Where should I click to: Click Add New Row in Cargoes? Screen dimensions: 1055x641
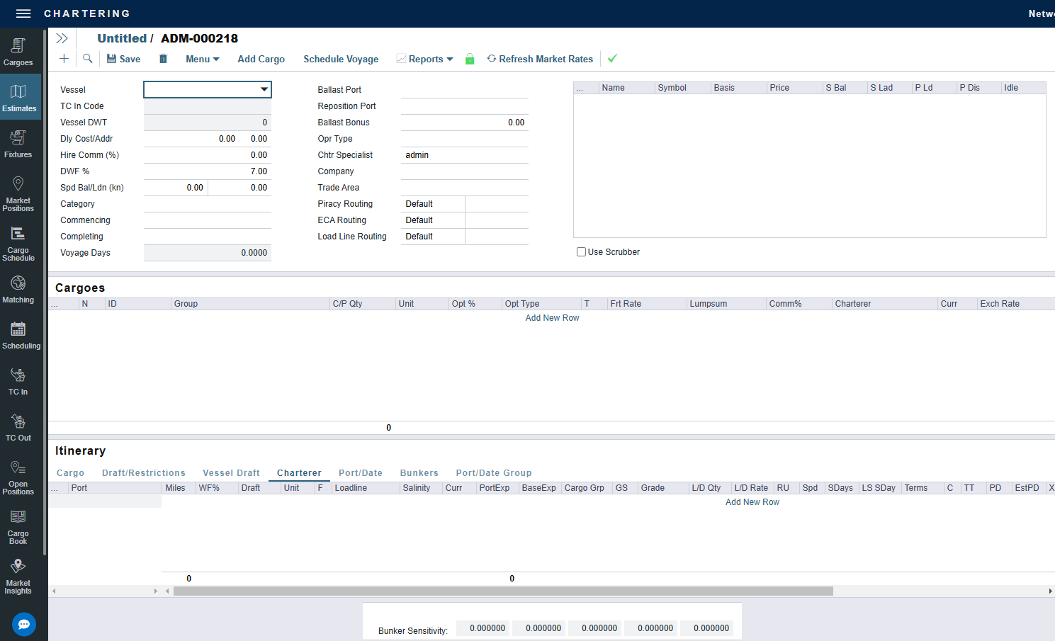click(x=552, y=318)
